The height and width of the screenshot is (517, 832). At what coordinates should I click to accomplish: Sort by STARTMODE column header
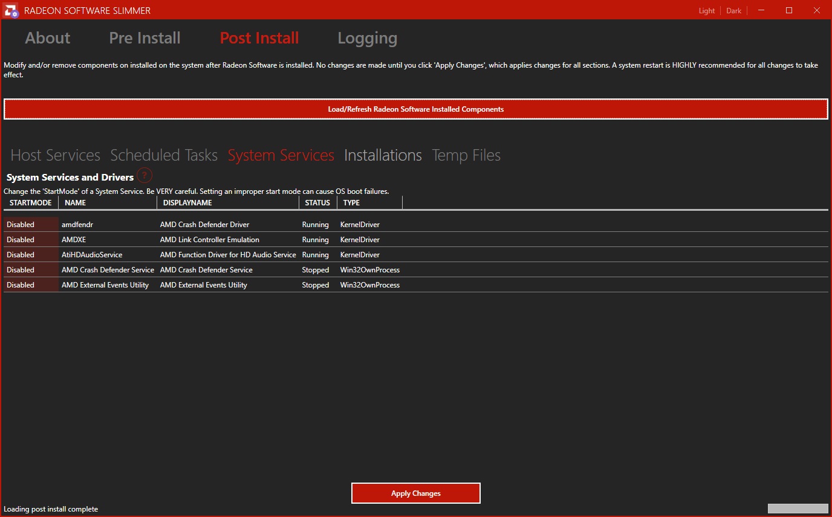pyautogui.click(x=31, y=203)
